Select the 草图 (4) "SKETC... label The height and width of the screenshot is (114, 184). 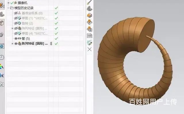tap(35, 33)
